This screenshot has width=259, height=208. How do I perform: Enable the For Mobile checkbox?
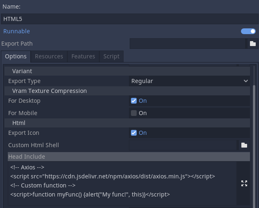click(x=134, y=113)
